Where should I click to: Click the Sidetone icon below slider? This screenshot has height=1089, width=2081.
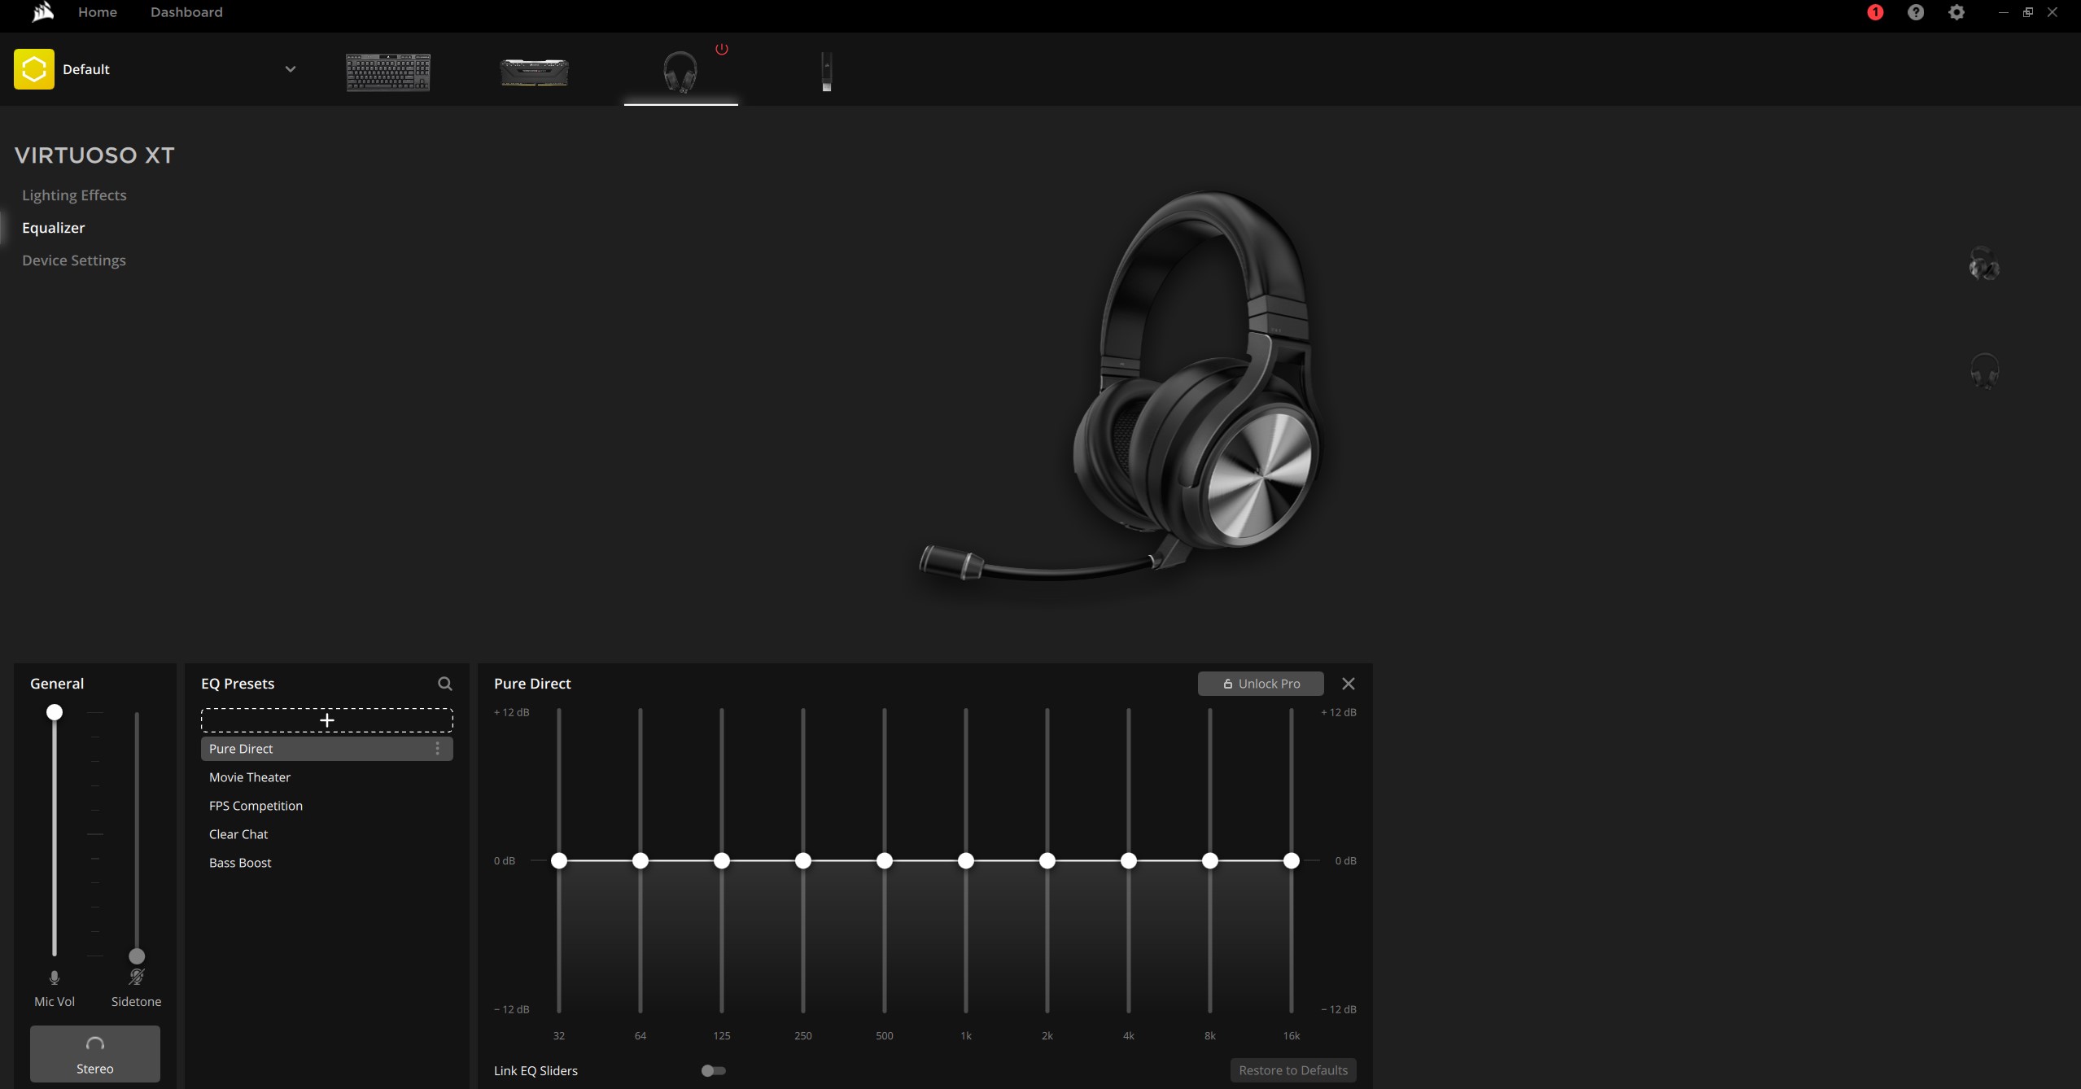pyautogui.click(x=136, y=977)
